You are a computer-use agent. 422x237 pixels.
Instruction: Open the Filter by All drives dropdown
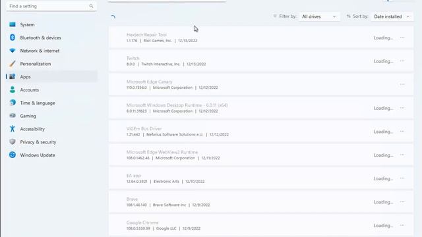[319, 16]
